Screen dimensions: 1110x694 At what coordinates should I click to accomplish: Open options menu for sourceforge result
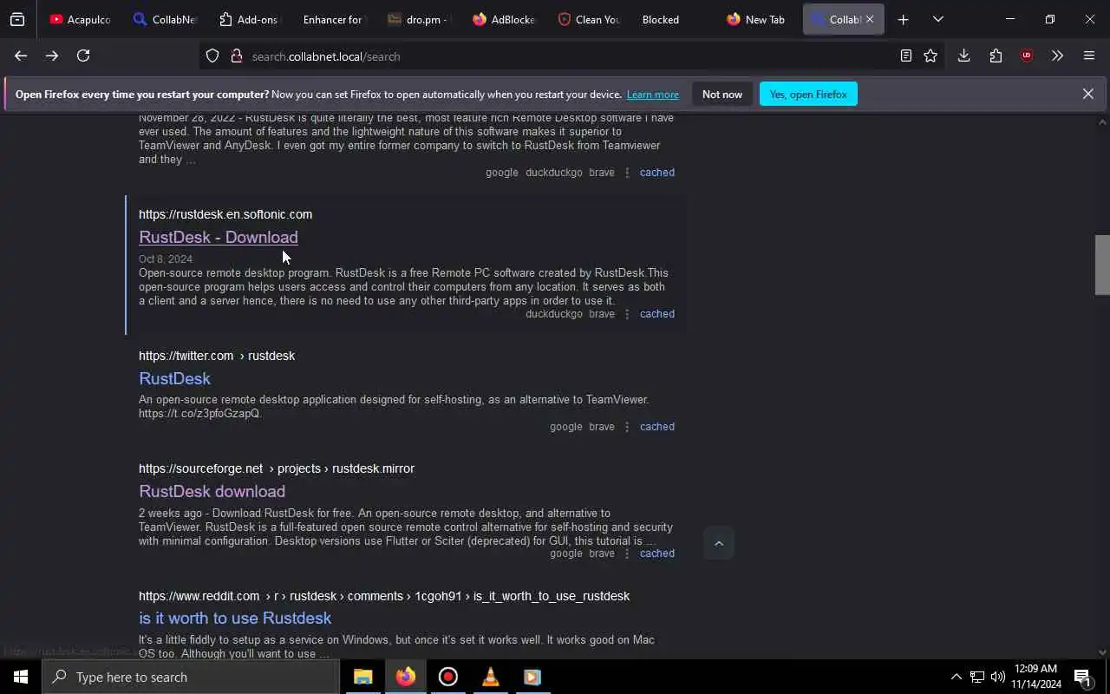coord(627,553)
